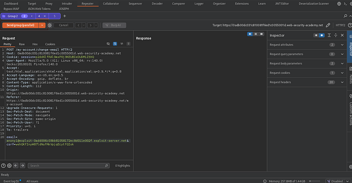Click the memory usage progress bar
The image size is (352, 183).
tap(314, 181)
